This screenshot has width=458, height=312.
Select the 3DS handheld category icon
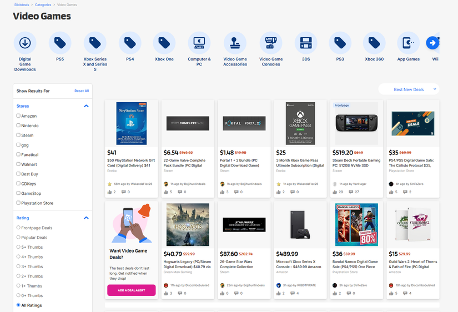coord(306,43)
